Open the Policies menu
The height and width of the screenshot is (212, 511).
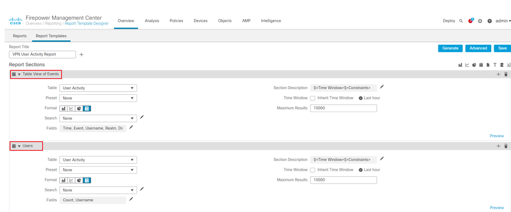click(x=176, y=21)
